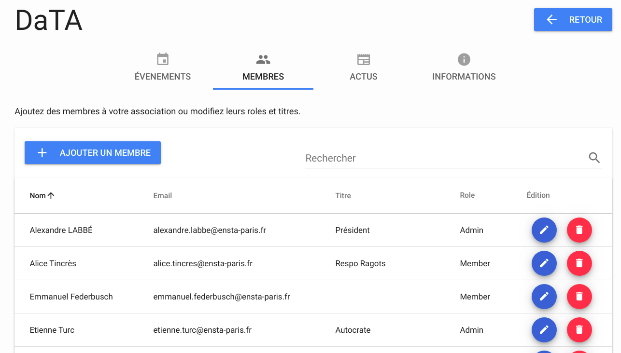The height and width of the screenshot is (353, 621).
Task: Delete Etienne Turc with trash icon
Action: coord(579,330)
